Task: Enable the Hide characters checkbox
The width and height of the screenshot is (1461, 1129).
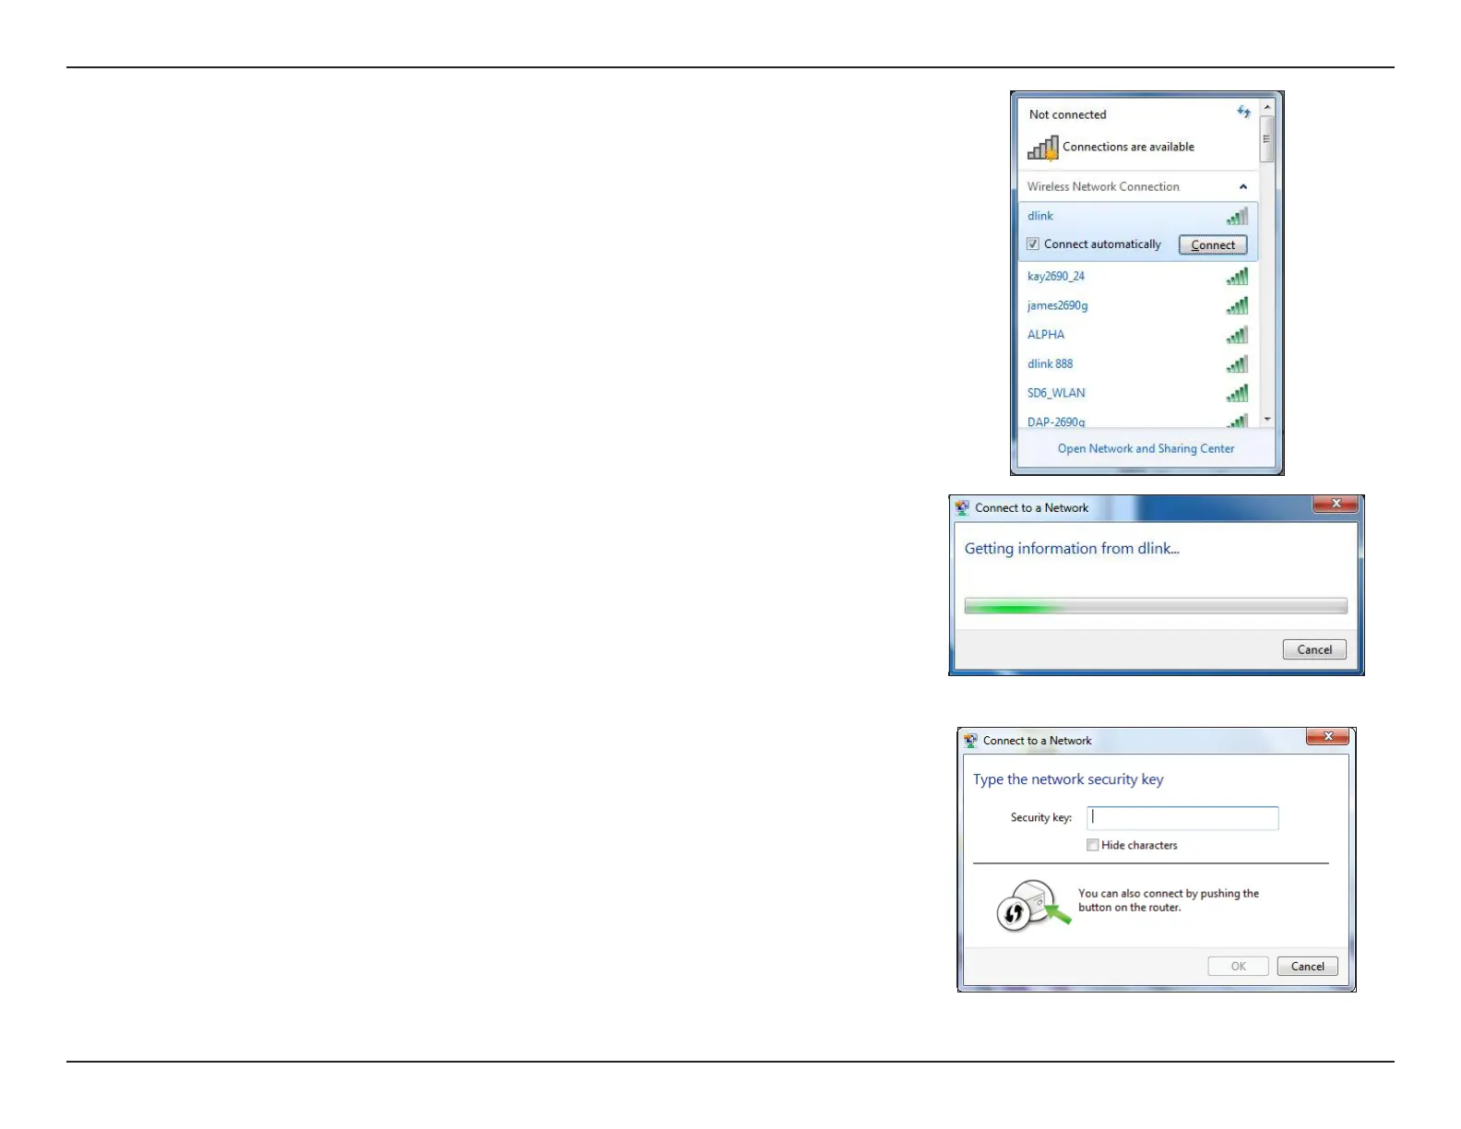Action: pyautogui.click(x=1093, y=845)
